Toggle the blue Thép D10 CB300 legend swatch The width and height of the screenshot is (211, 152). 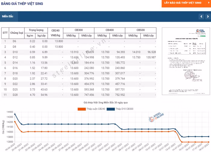tap(111, 109)
